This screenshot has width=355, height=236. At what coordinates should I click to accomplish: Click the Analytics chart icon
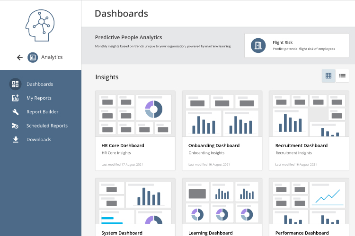(x=33, y=58)
